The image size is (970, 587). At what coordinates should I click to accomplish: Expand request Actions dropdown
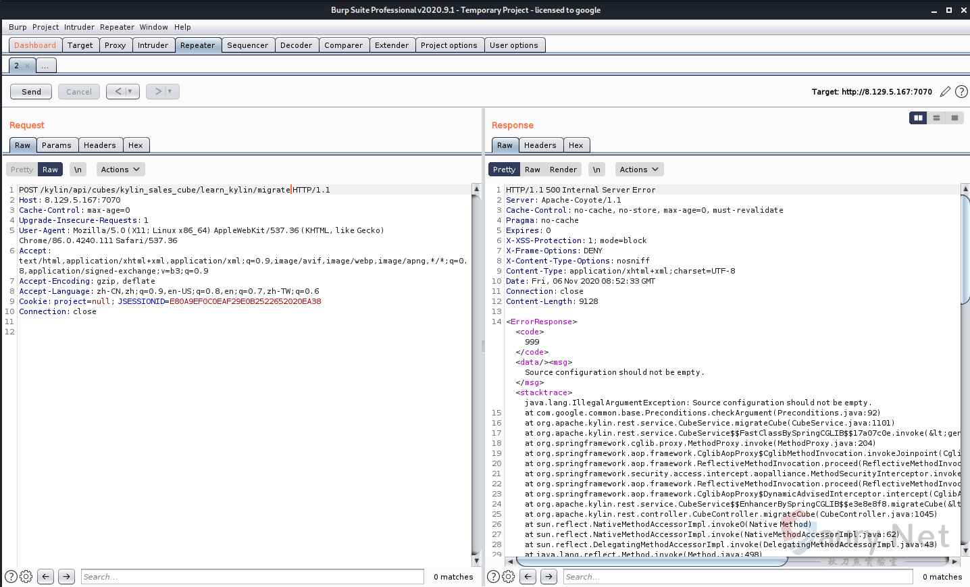tap(120, 170)
